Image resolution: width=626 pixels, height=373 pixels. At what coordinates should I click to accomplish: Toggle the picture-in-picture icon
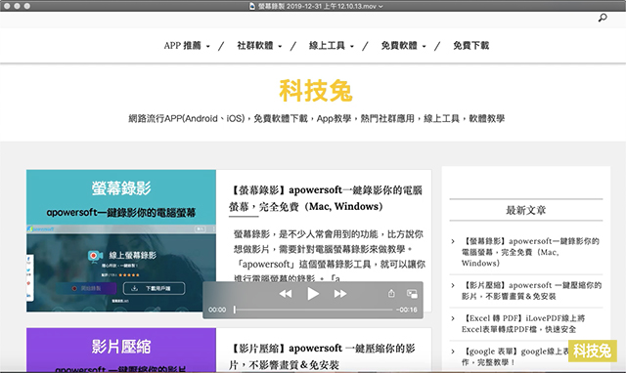[412, 294]
